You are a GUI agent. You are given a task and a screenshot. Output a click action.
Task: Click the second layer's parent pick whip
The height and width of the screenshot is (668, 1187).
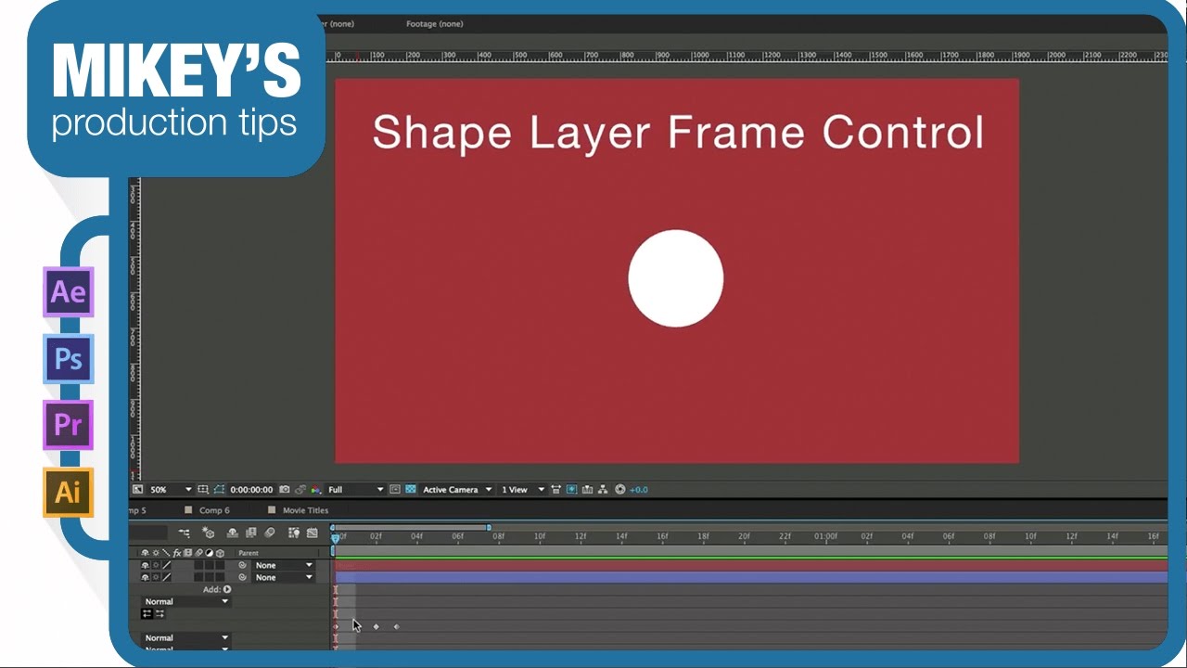coord(242,577)
